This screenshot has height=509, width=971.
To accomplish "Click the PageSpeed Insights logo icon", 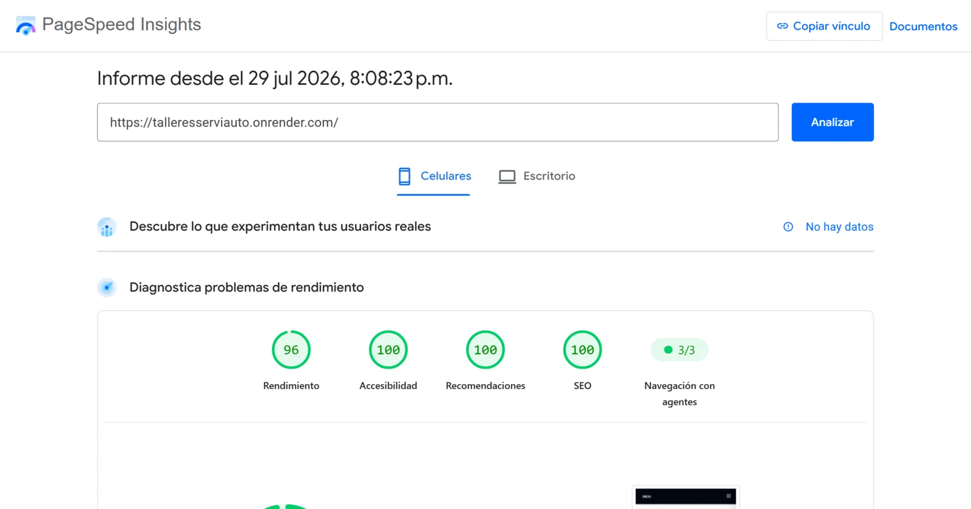I will 25,25.
